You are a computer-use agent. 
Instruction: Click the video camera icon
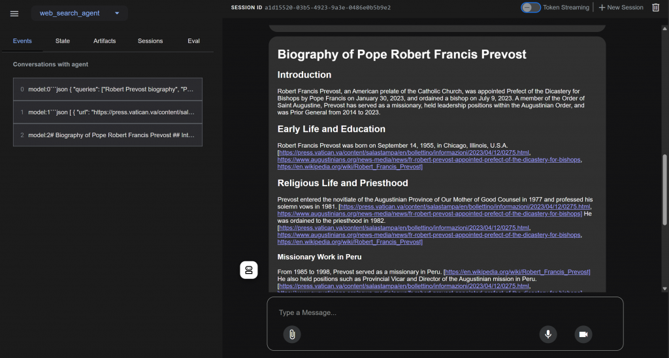[583, 334]
